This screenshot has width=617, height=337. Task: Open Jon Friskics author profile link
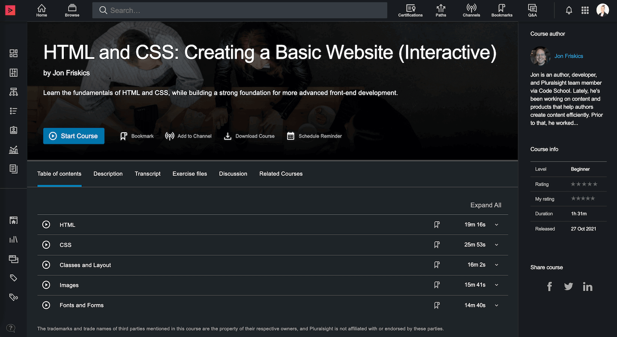tap(569, 56)
